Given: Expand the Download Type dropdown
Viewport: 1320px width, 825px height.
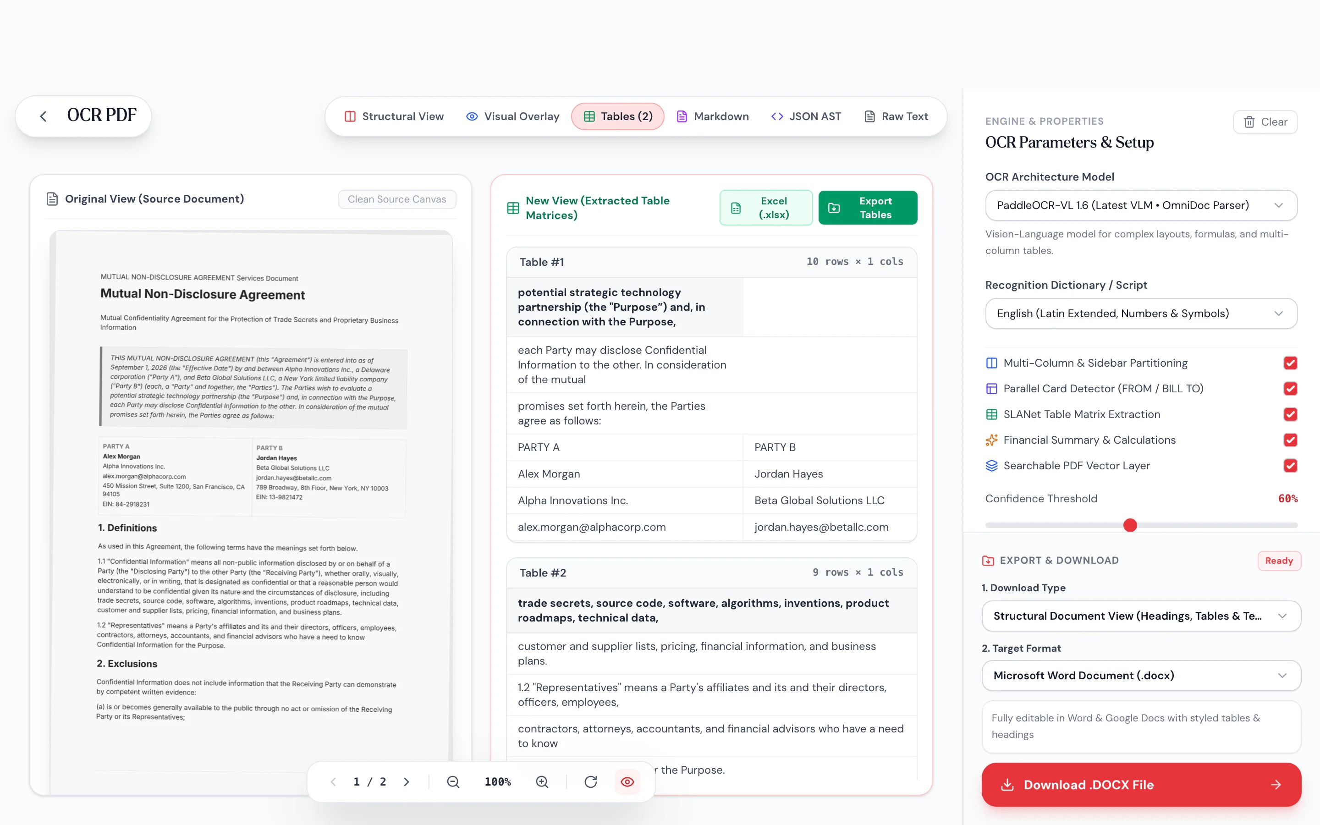Looking at the screenshot, I should (x=1141, y=616).
